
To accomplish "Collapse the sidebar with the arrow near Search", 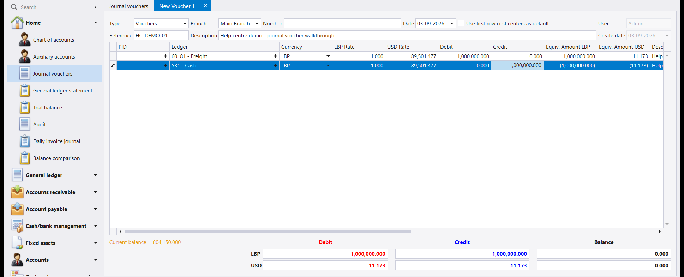I will point(96,7).
